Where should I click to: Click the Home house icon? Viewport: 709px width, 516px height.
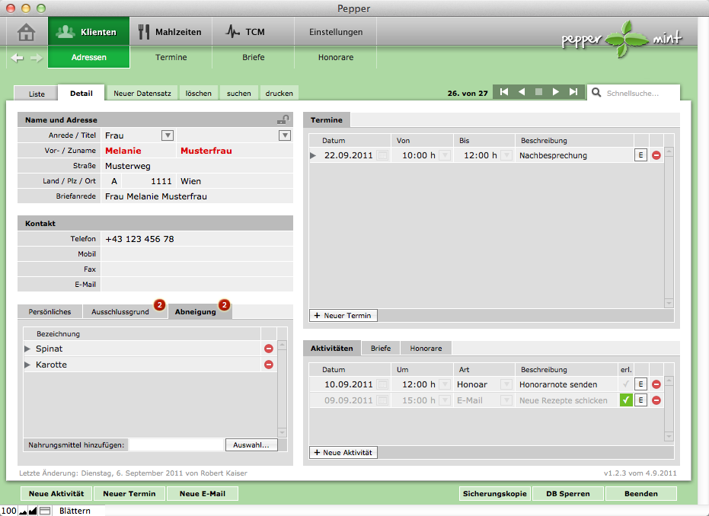tap(27, 32)
